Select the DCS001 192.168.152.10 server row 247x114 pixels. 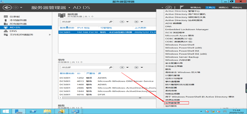(107, 32)
